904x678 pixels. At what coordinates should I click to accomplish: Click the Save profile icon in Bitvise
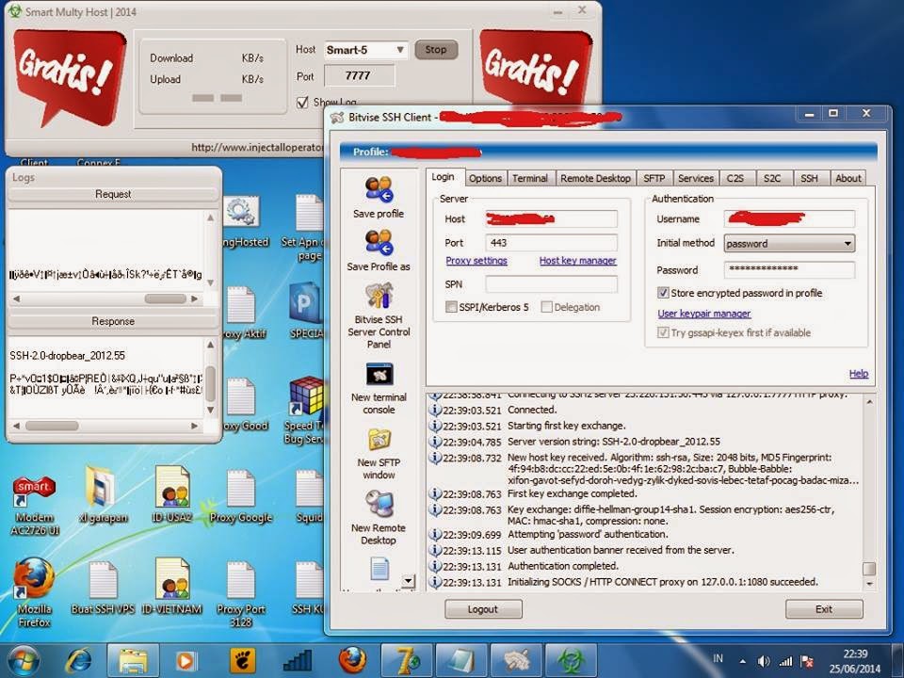(379, 191)
